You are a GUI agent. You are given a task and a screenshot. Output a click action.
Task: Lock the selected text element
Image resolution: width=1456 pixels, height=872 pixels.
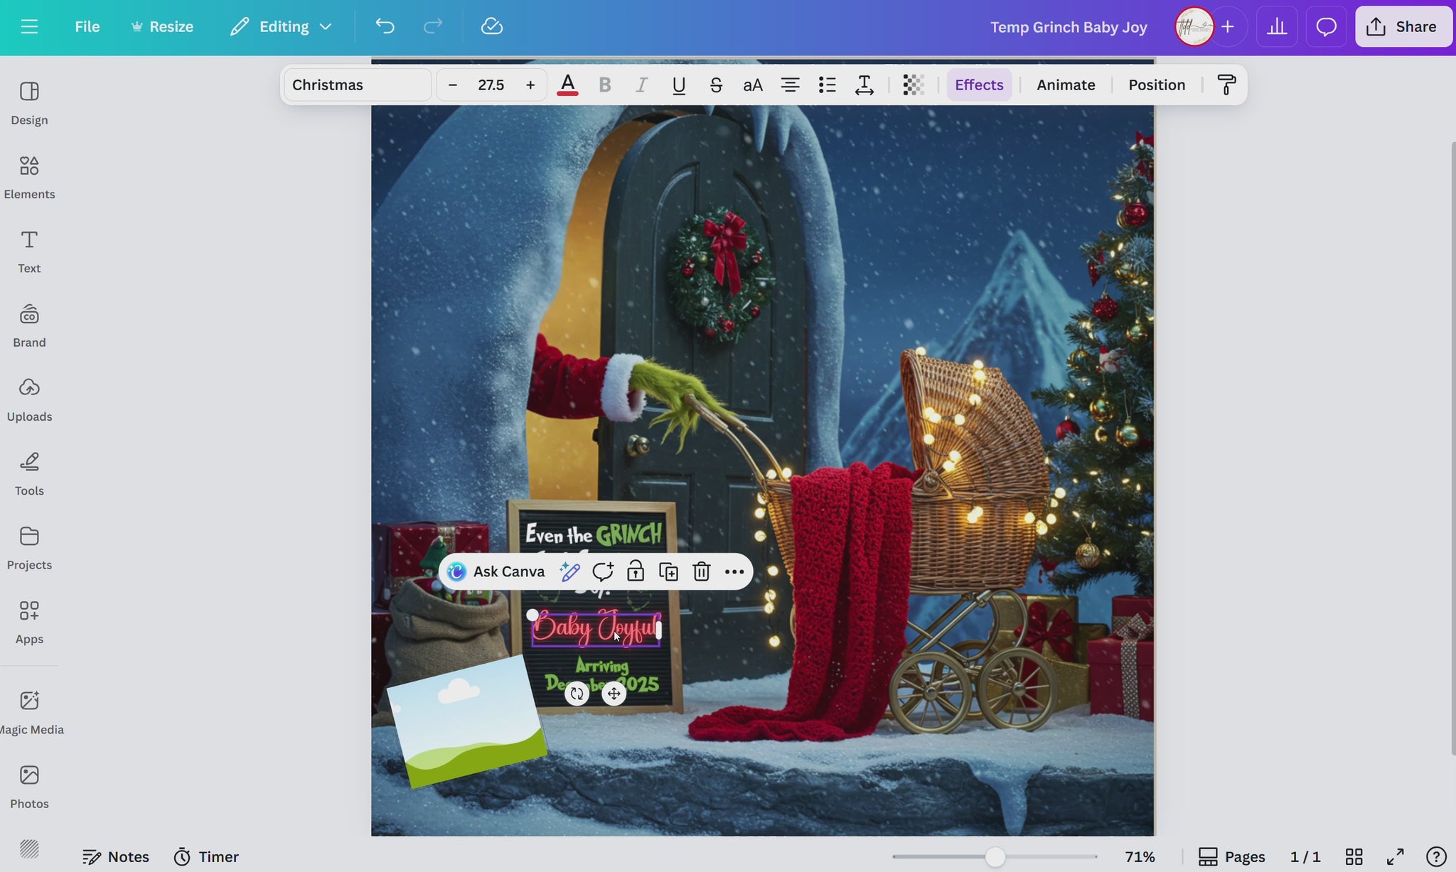(636, 571)
